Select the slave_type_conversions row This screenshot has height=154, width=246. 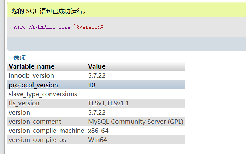pos(96,94)
